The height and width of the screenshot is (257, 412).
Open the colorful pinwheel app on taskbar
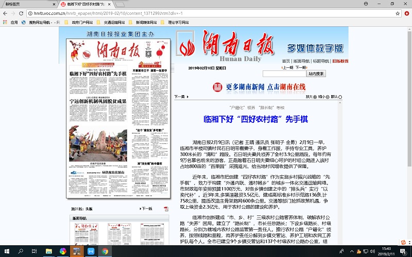[x=63, y=251]
